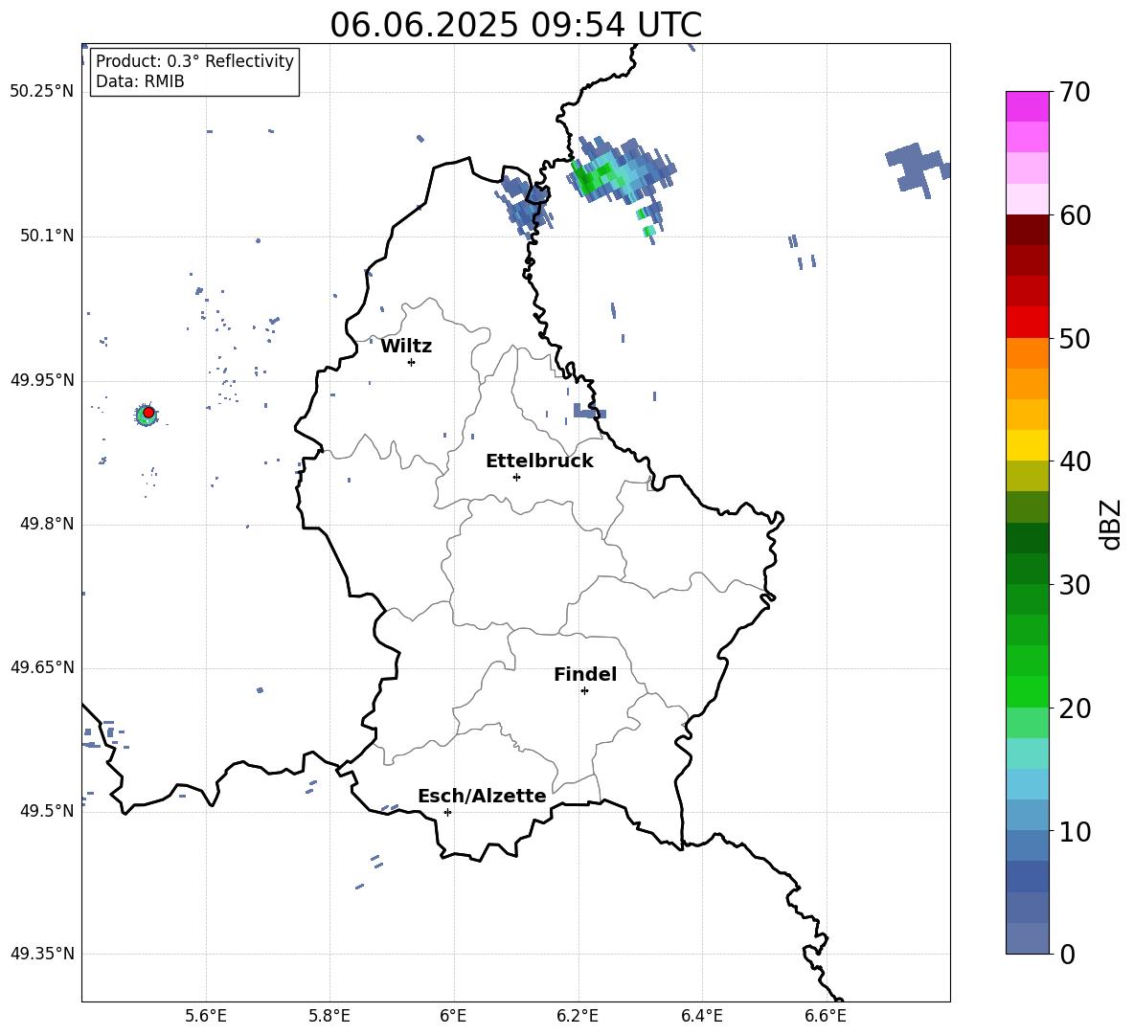Click the title 06.06.2025 09:54 UTC
This screenshot has height=1035, width=1134.
[x=515, y=25]
